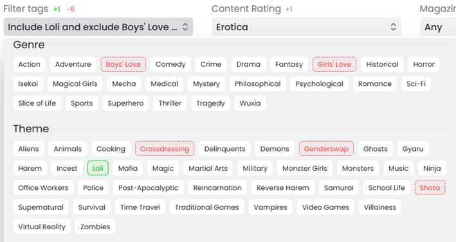Add the Video Games tag
456x242 pixels.
tap(325, 207)
